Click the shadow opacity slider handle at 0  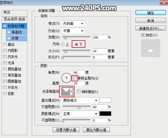[x=63, y=121]
